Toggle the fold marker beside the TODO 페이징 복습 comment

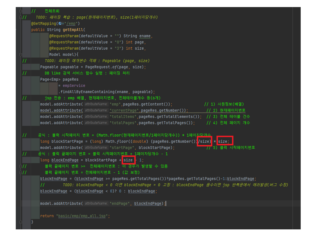coord(21,17)
